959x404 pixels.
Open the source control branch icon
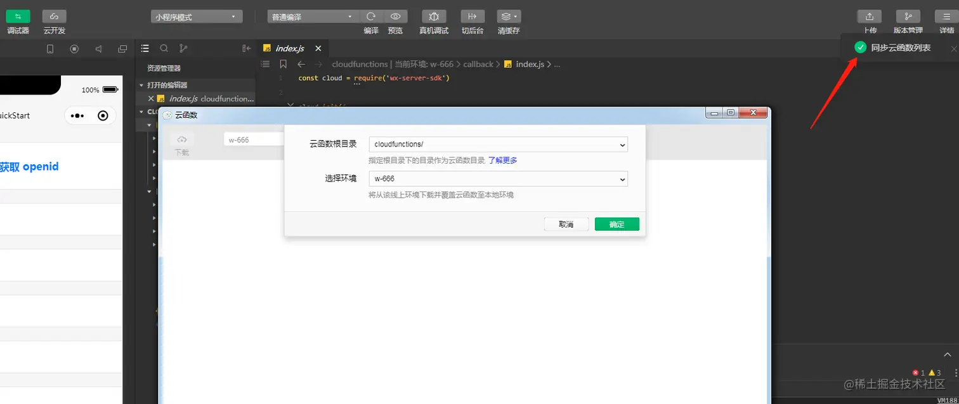[183, 48]
